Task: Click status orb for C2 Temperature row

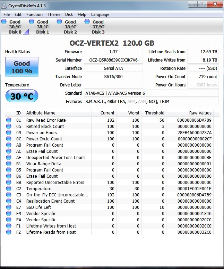Action: click(x=9, y=188)
